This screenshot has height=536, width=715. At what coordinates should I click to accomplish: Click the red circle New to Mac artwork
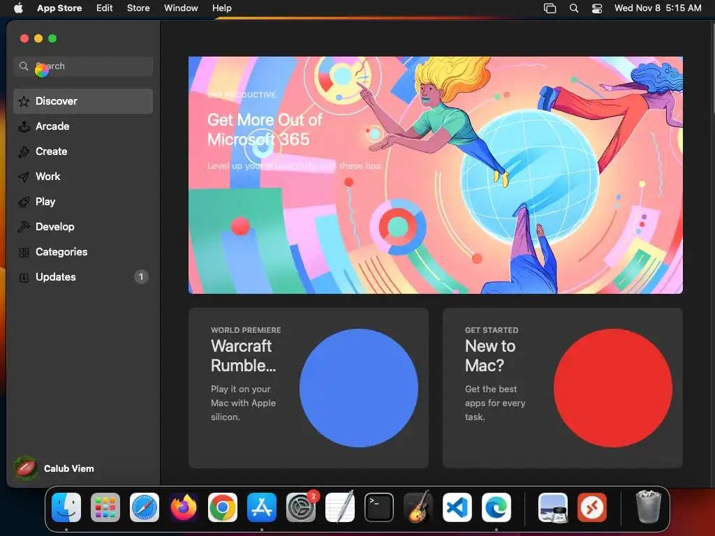pos(613,388)
